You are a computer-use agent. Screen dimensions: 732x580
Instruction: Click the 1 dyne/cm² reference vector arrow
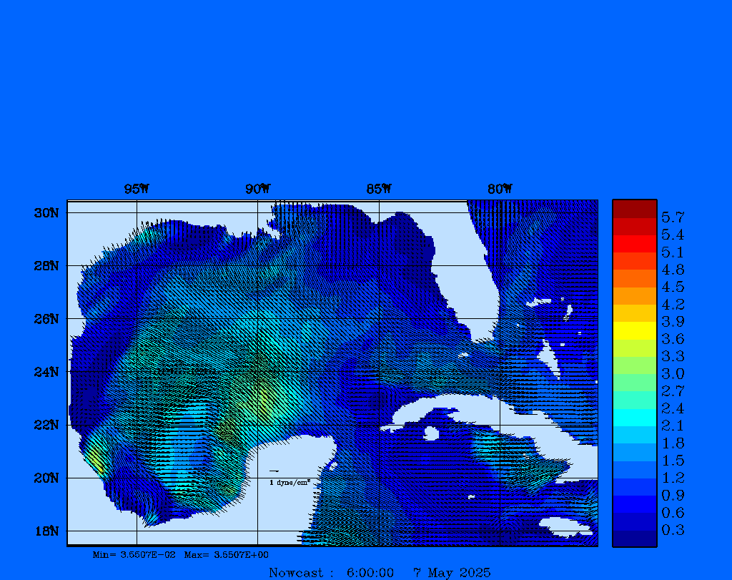pos(274,471)
